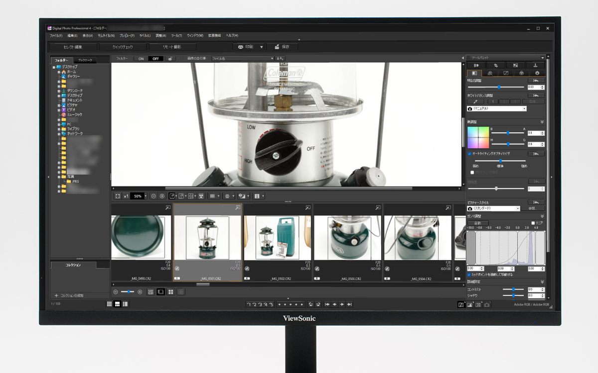Viewport: 598px width, 373px height.
Task: Reset brightness with the undo arrow button
Action: click(x=536, y=80)
